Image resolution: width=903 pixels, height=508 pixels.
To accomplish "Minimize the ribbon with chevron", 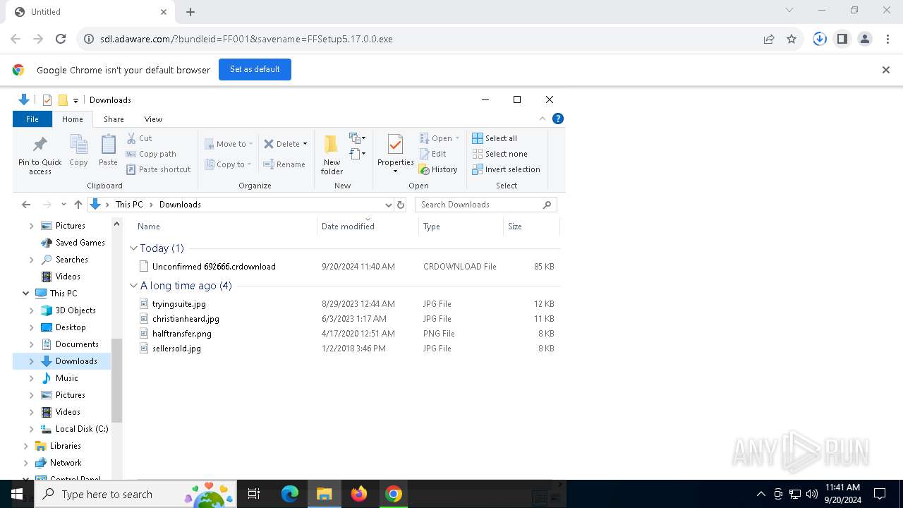I will (x=543, y=119).
